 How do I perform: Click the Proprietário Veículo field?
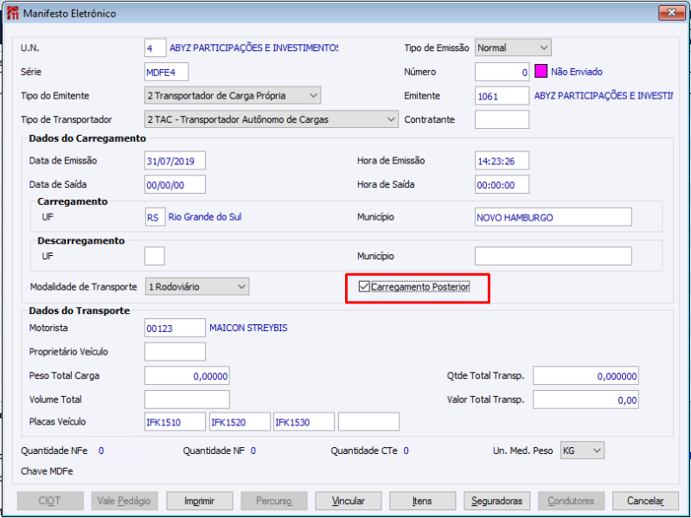pyautogui.click(x=175, y=351)
